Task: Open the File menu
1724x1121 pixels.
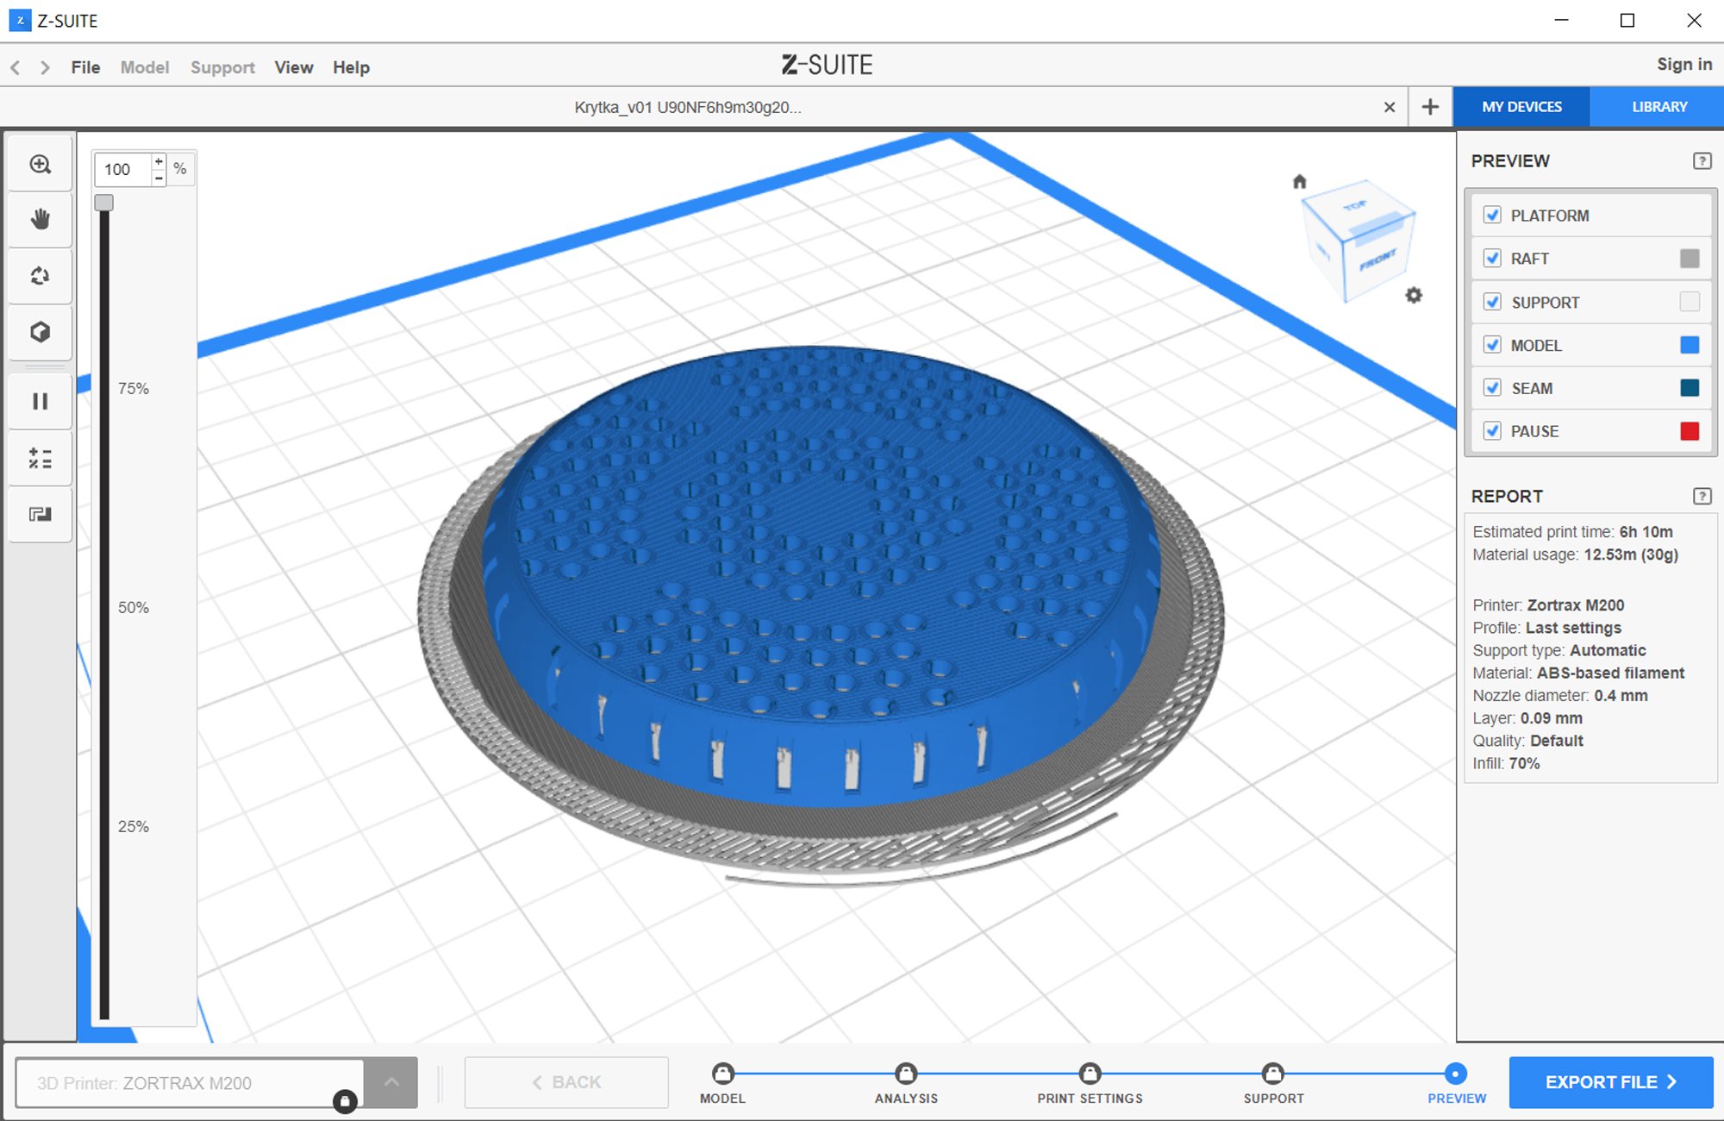Action: tap(85, 67)
